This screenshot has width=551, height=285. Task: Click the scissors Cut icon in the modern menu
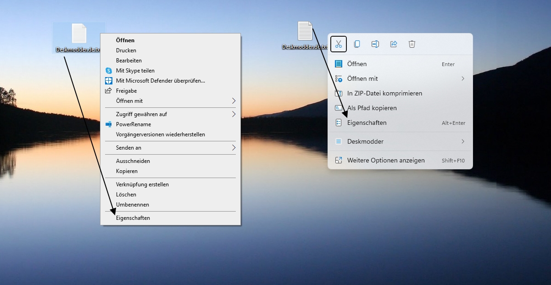(x=339, y=44)
